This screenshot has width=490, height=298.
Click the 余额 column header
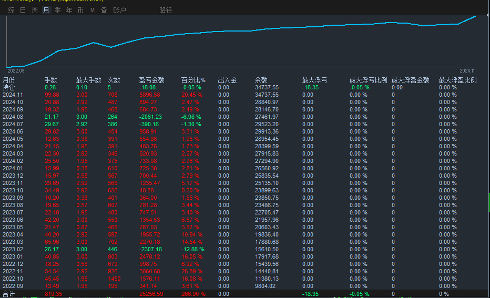click(x=261, y=80)
